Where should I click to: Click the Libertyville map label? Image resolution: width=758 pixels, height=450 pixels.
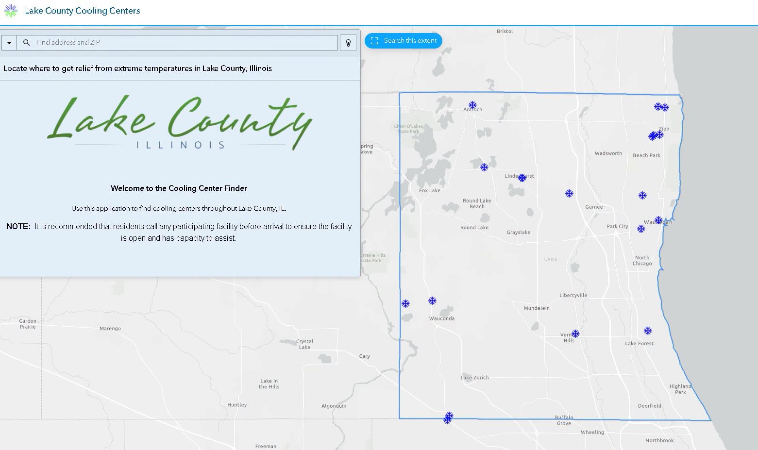(x=573, y=295)
